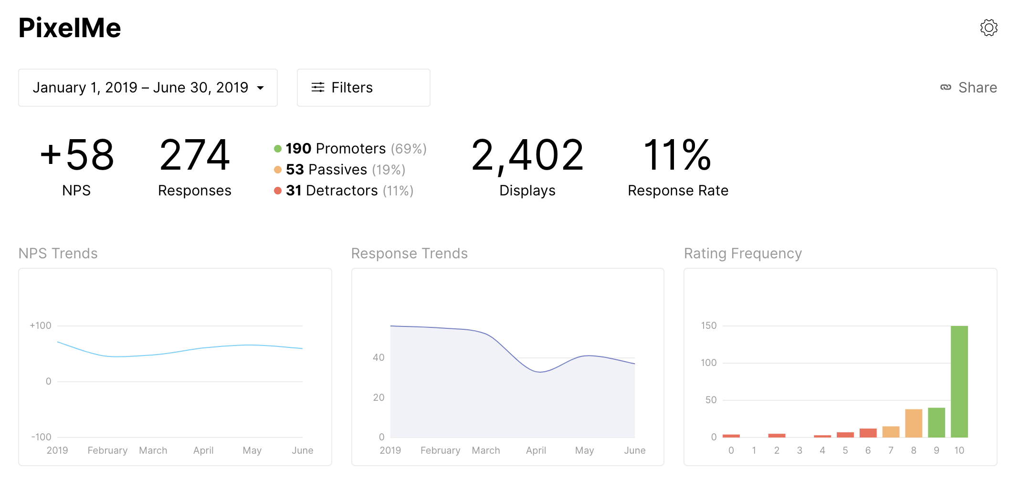Click the green Promoters dot
The height and width of the screenshot is (488, 1010).
click(x=278, y=149)
